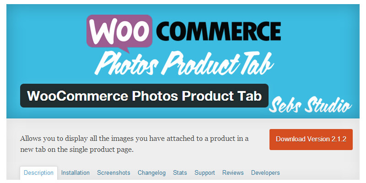Image resolution: width=366 pixels, height=183 pixels.
Task: Open the Developers tab
Action: click(x=265, y=173)
